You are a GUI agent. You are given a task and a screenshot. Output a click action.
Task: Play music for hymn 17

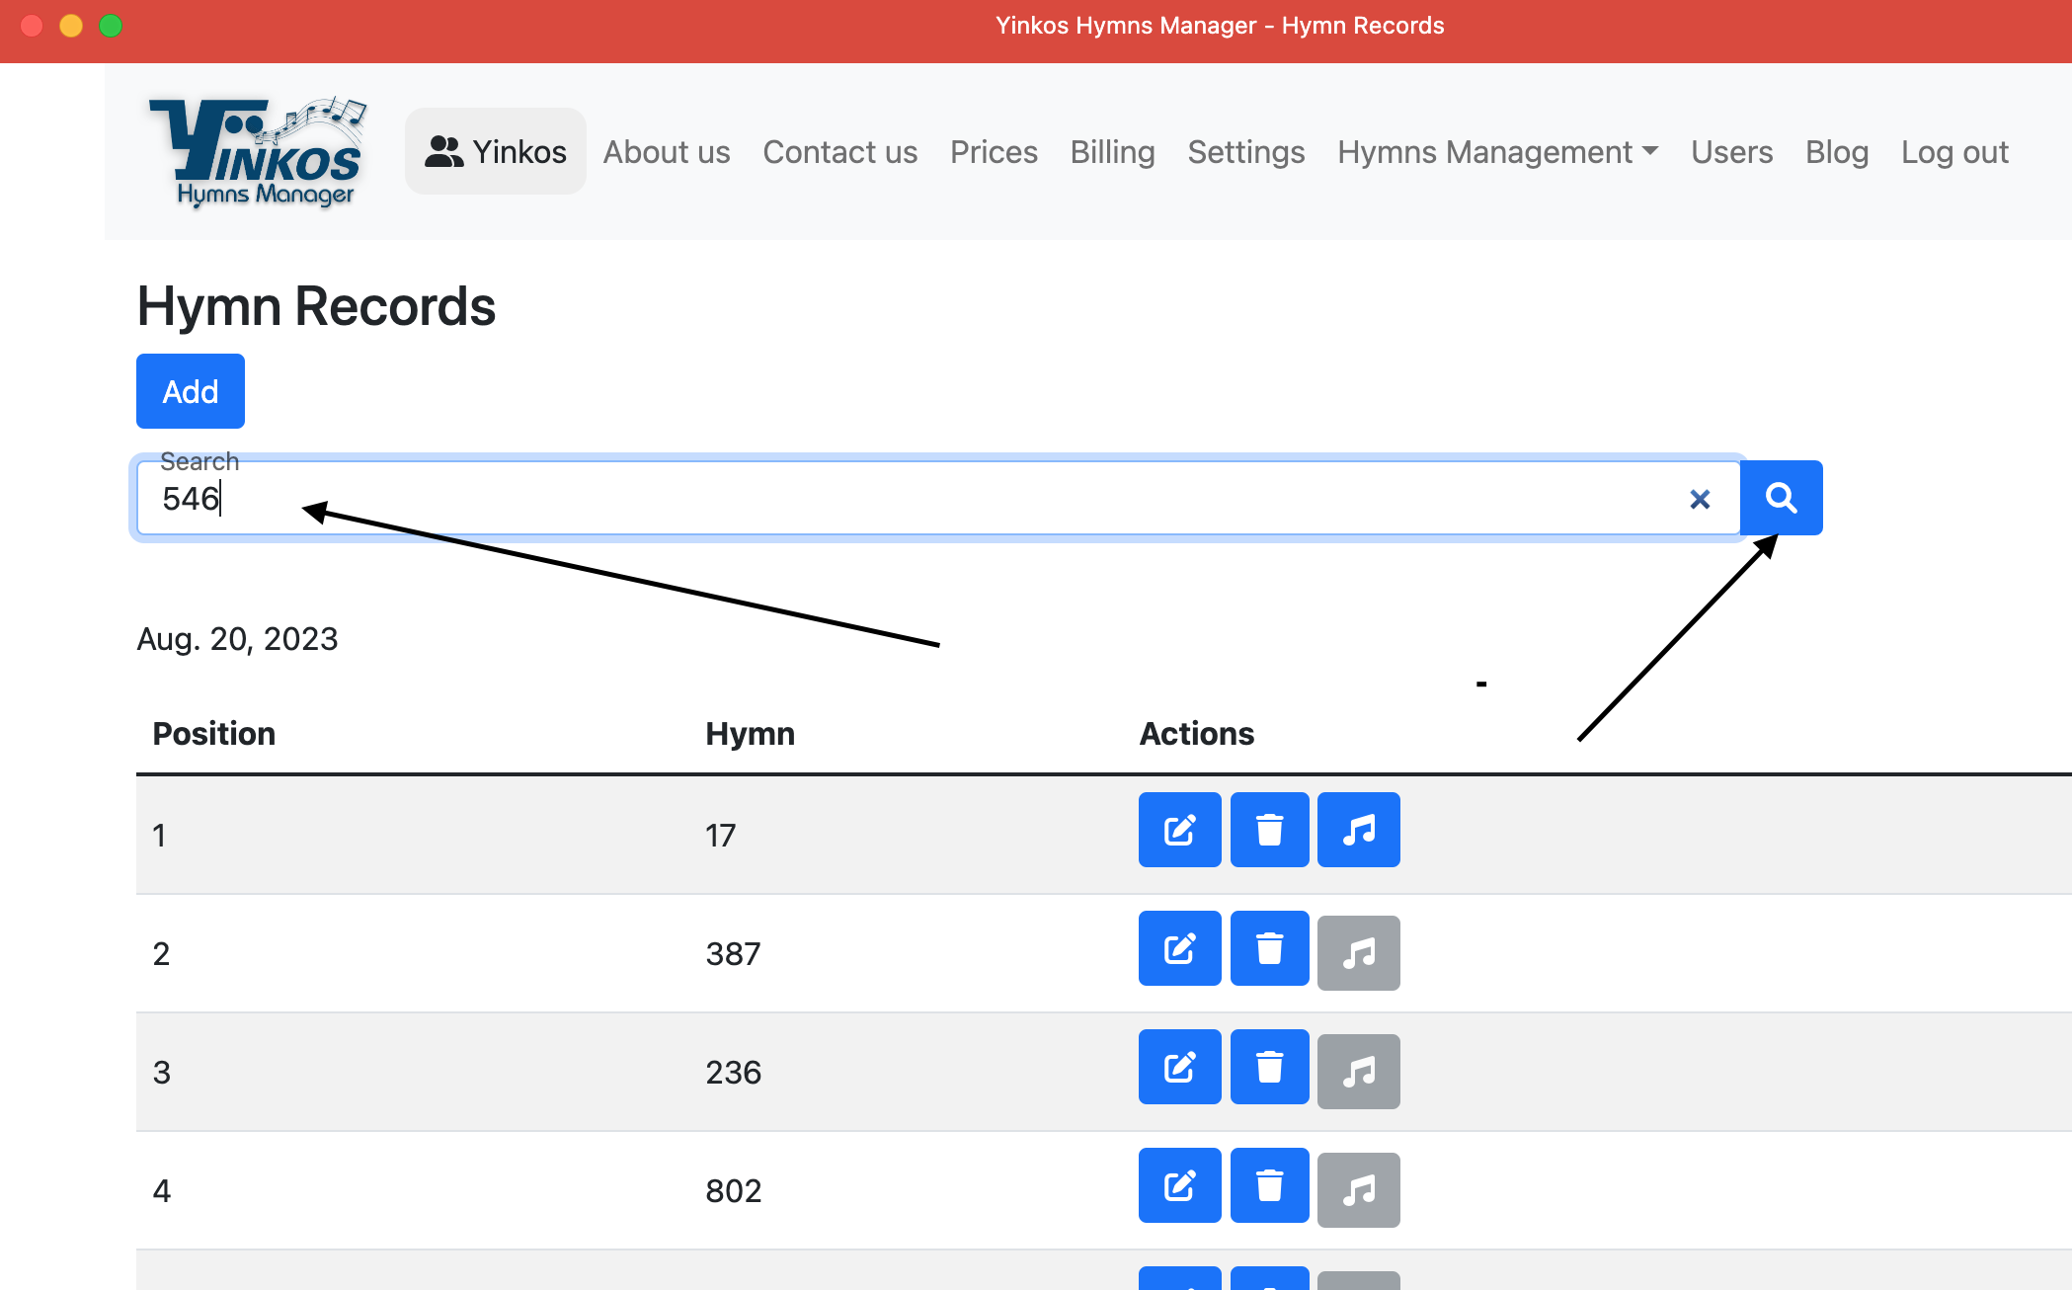(x=1359, y=830)
